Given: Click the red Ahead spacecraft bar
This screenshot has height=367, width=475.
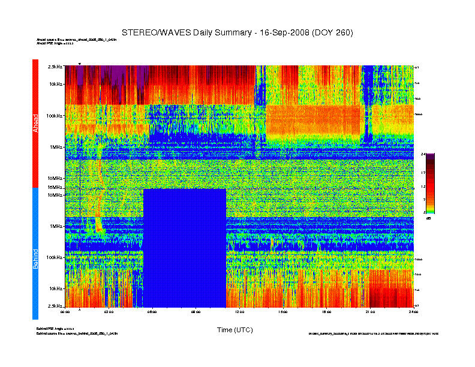Looking at the screenshot, I should point(35,124).
